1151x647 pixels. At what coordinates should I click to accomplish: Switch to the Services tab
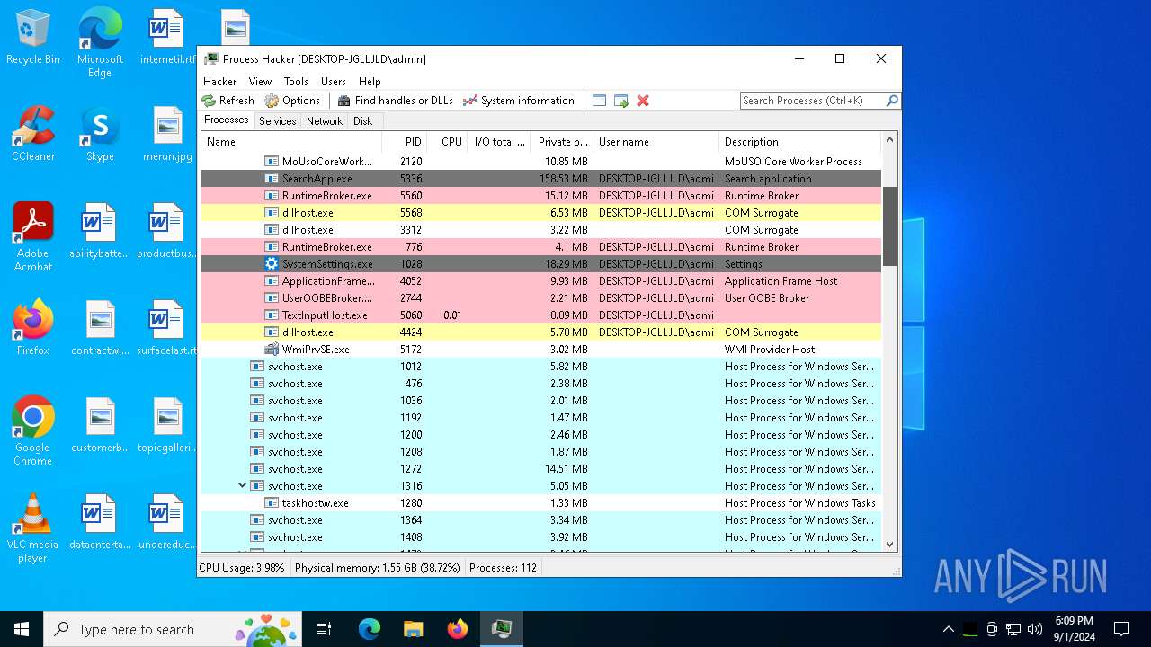278,121
